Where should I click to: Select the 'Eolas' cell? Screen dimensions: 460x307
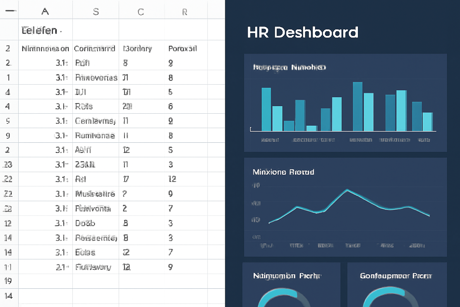pyautogui.click(x=96, y=252)
